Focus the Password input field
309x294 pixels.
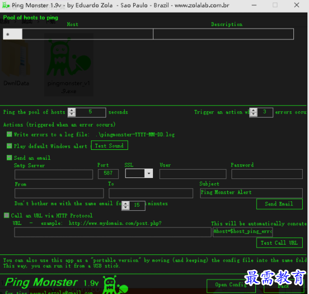coord(267,174)
